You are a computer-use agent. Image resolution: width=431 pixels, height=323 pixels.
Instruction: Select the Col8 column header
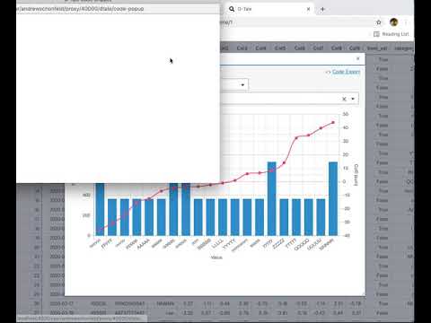(337, 48)
